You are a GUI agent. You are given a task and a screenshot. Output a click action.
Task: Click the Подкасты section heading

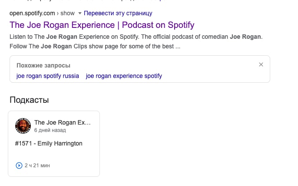(x=29, y=100)
